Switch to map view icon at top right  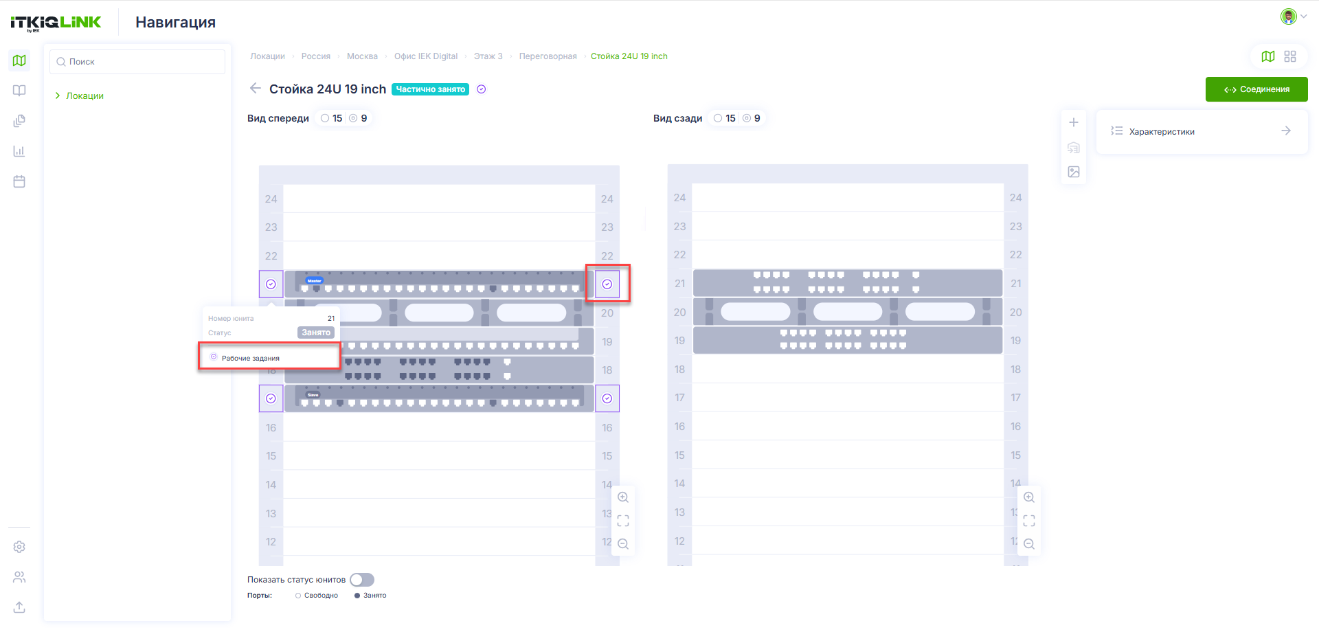1268,56
